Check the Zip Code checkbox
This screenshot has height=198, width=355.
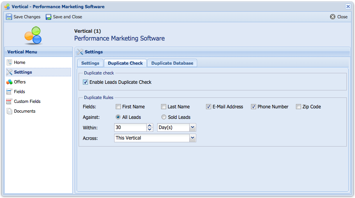point(298,107)
